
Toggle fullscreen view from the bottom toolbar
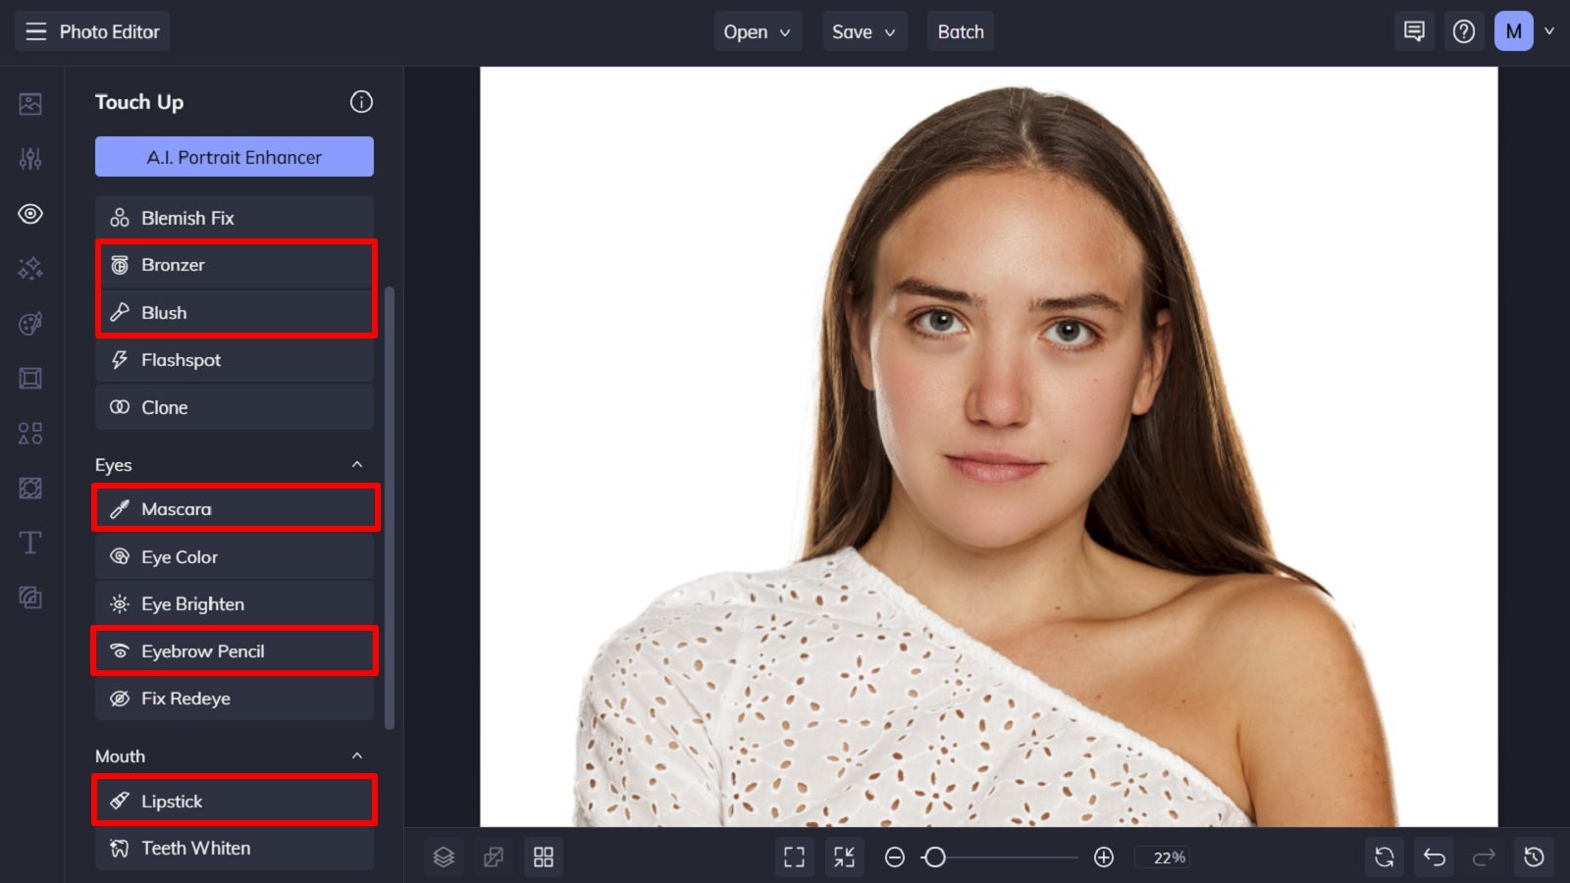pyautogui.click(x=794, y=857)
